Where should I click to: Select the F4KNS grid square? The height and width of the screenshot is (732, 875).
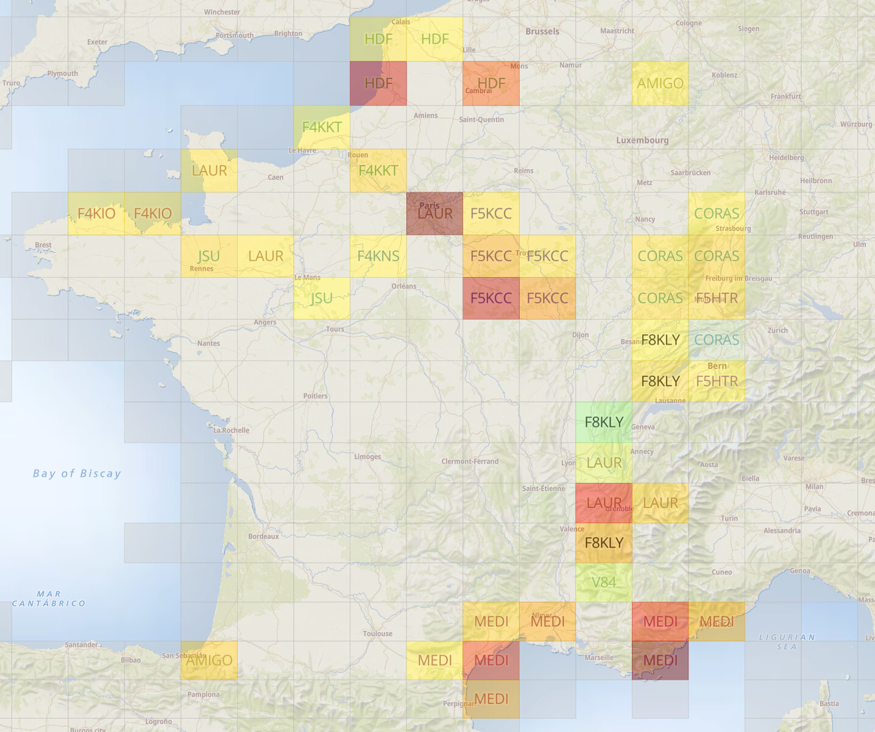pyautogui.click(x=378, y=256)
